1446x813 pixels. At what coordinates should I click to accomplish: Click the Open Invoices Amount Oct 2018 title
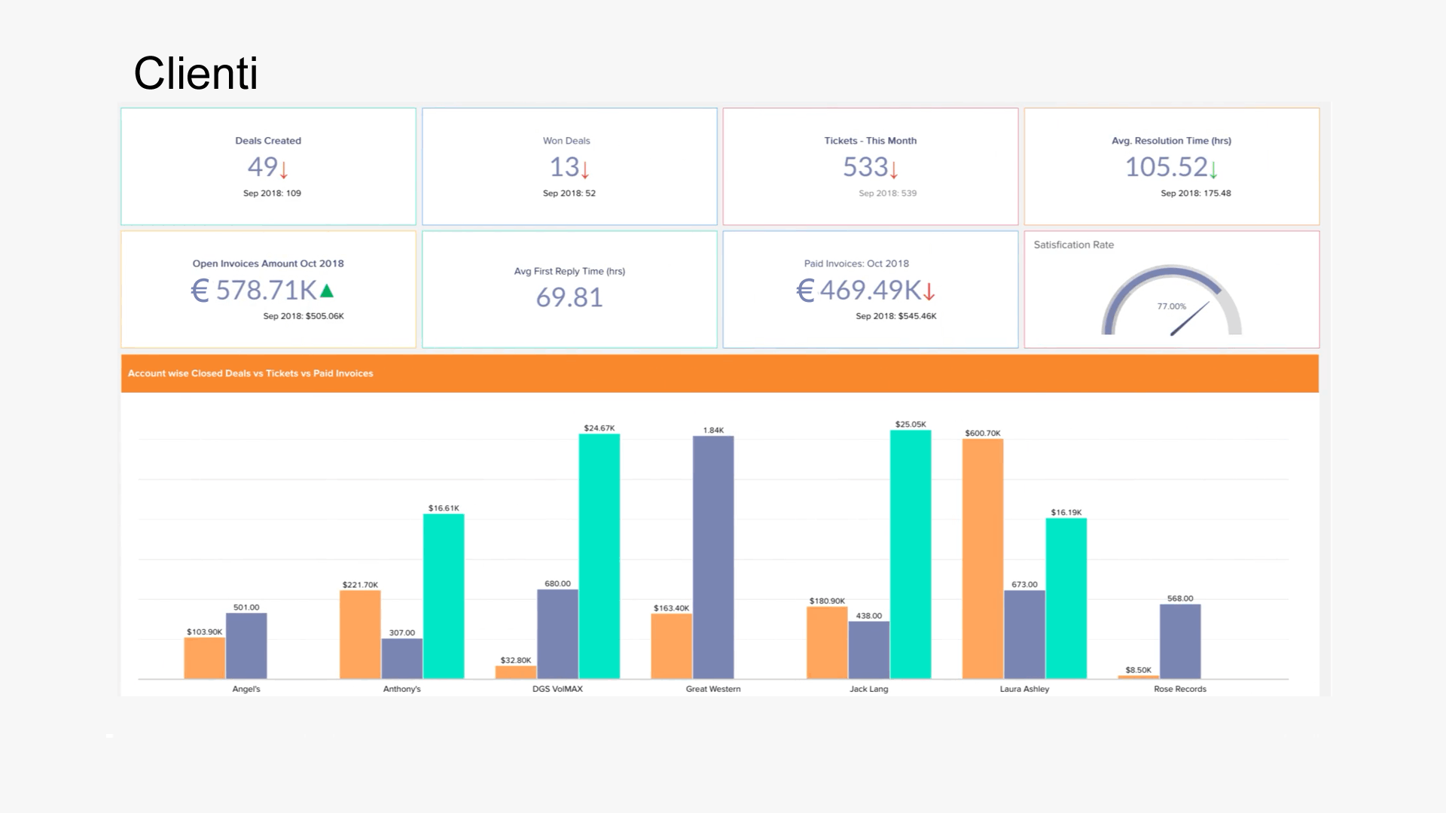[x=268, y=263]
